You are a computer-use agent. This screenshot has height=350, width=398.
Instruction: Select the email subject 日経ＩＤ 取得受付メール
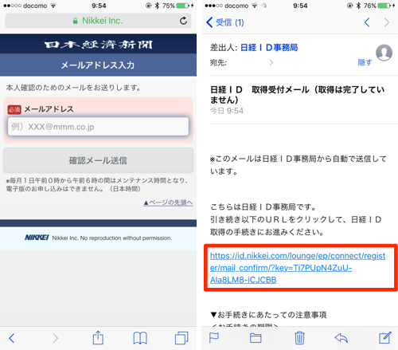click(298, 95)
